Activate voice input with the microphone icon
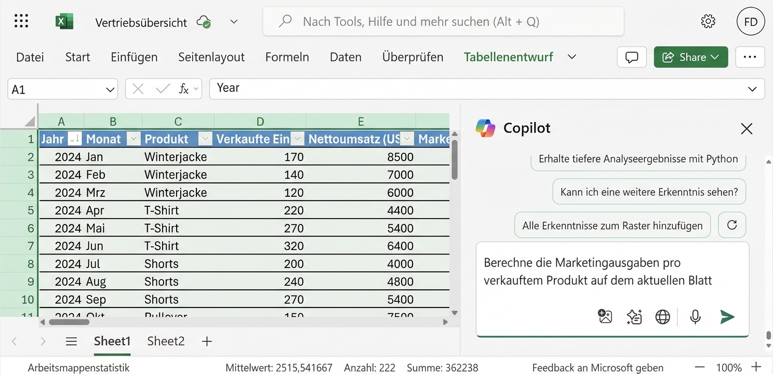 coord(695,316)
